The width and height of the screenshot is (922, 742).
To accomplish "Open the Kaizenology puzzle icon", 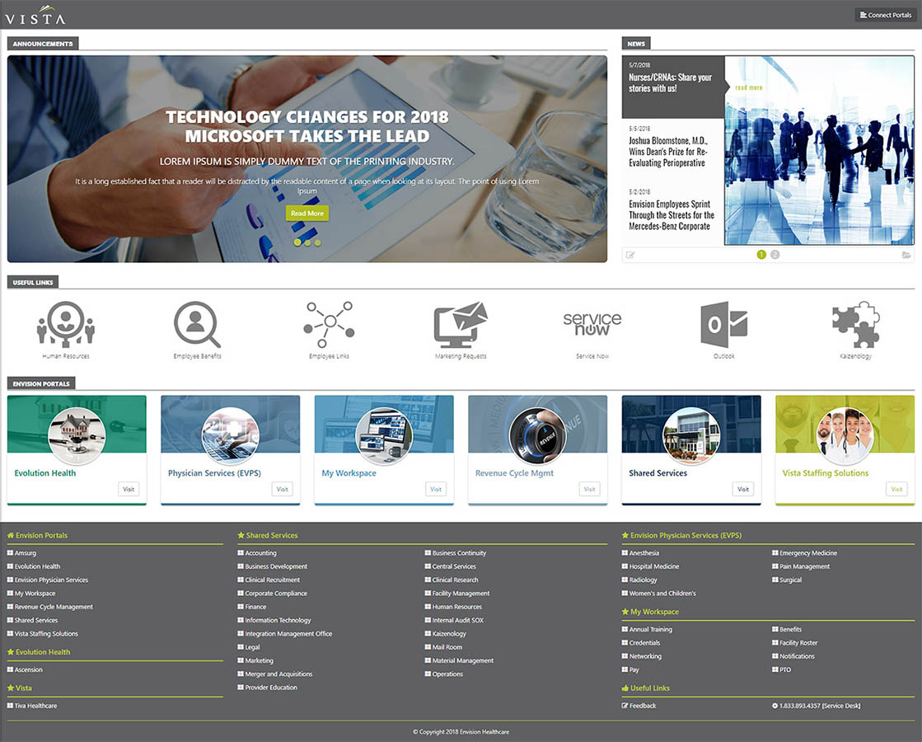I will click(855, 324).
